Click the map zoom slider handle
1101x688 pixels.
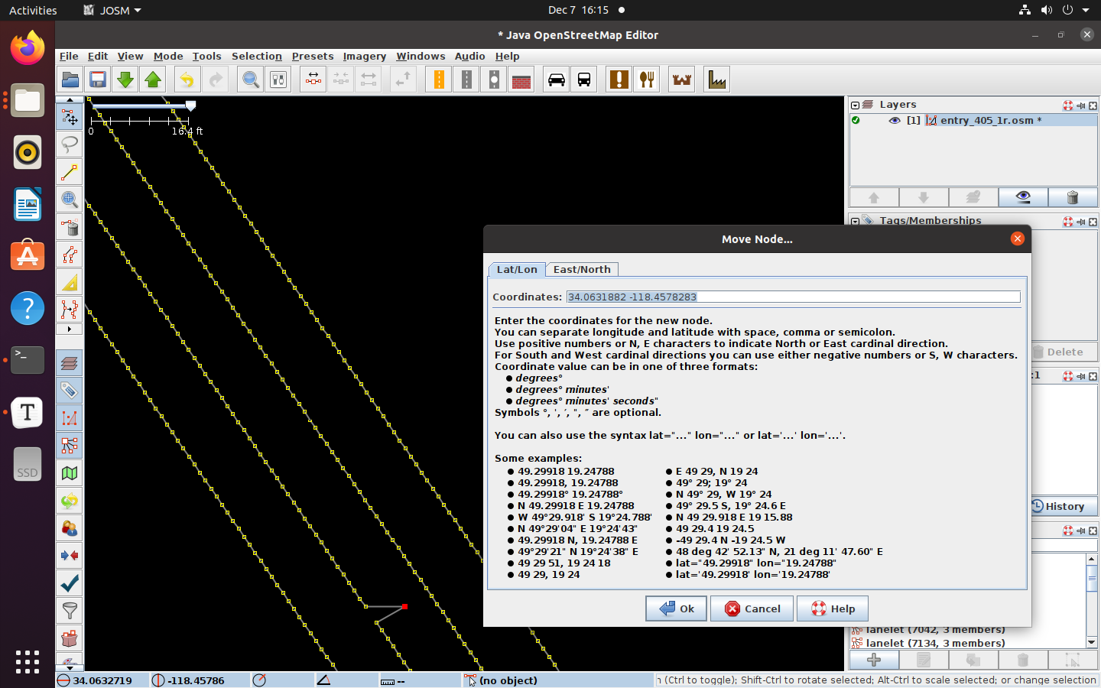tap(190, 105)
